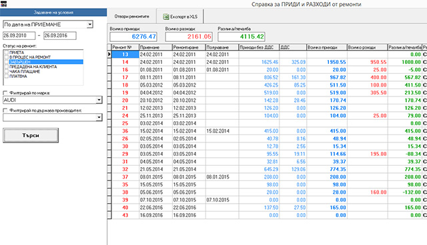Click the 79.00 profit cell
The height and width of the screenshot is (245, 427).
click(405, 115)
